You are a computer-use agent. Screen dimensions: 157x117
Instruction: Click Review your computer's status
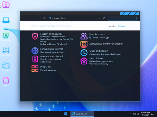tap(53, 37)
